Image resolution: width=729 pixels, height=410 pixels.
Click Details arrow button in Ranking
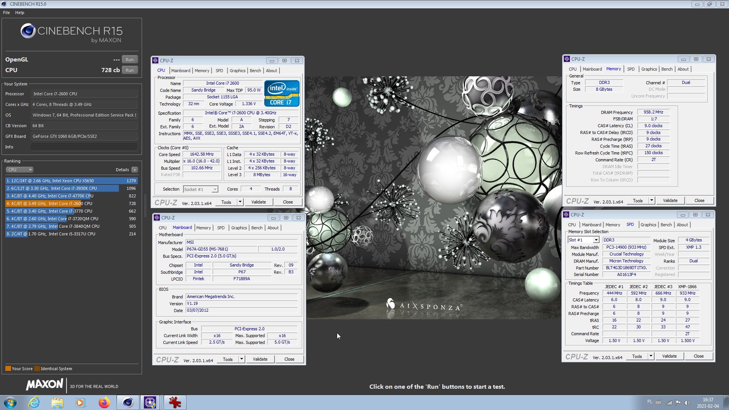[135, 170]
